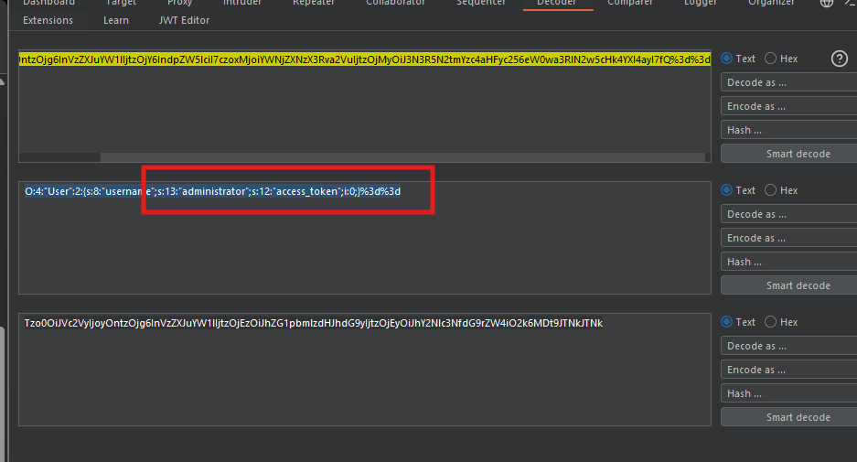857x462 pixels.
Task: Open 'Decode as ...' dropdown in second panel
Action: (x=788, y=214)
